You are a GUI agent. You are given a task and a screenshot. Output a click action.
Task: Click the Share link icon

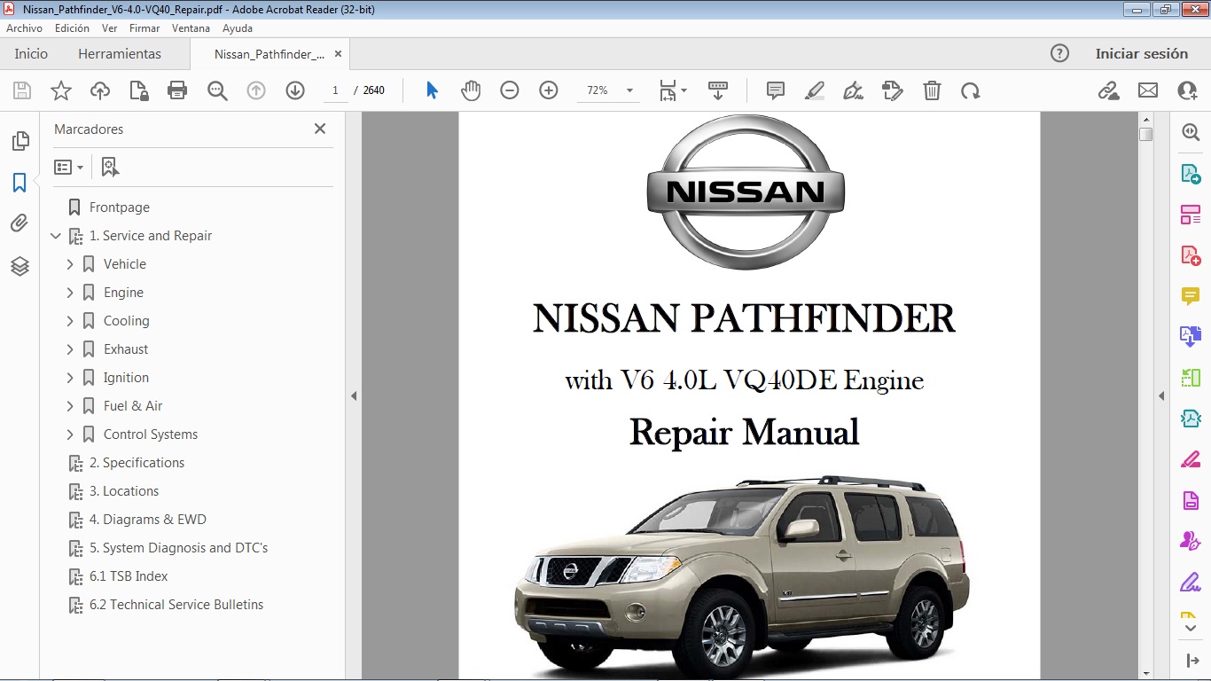(1108, 90)
